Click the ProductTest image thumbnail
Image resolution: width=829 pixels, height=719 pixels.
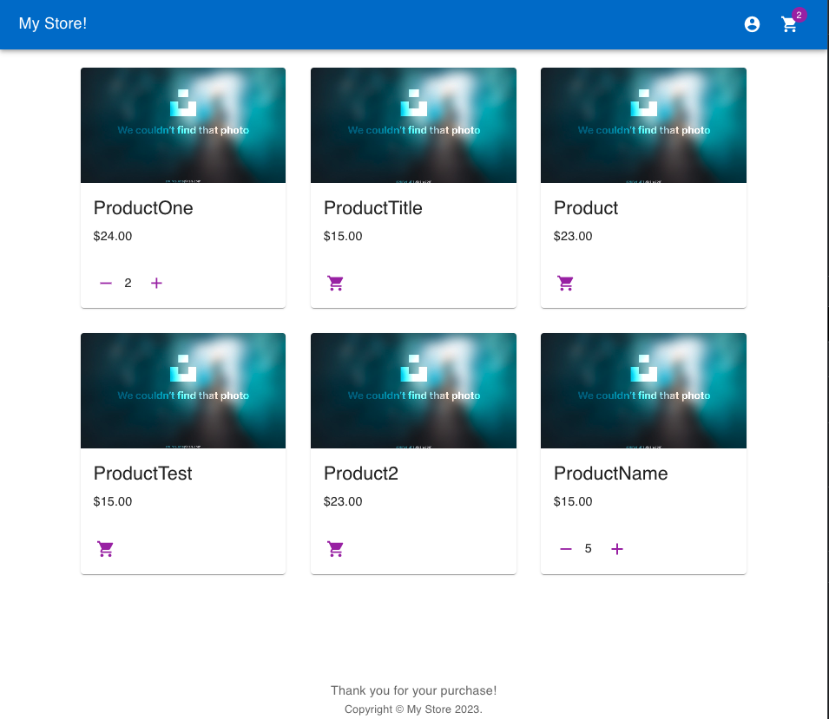[x=183, y=390]
